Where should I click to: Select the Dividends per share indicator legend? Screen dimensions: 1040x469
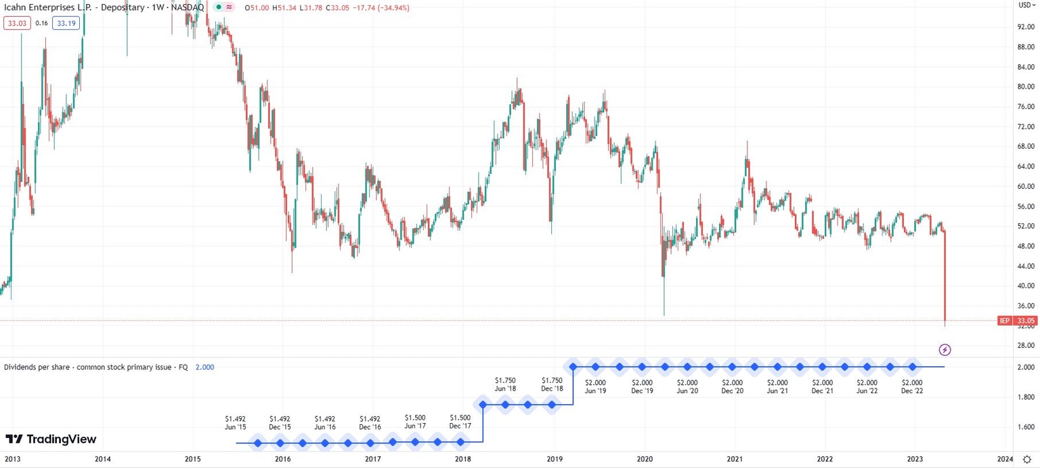click(96, 367)
